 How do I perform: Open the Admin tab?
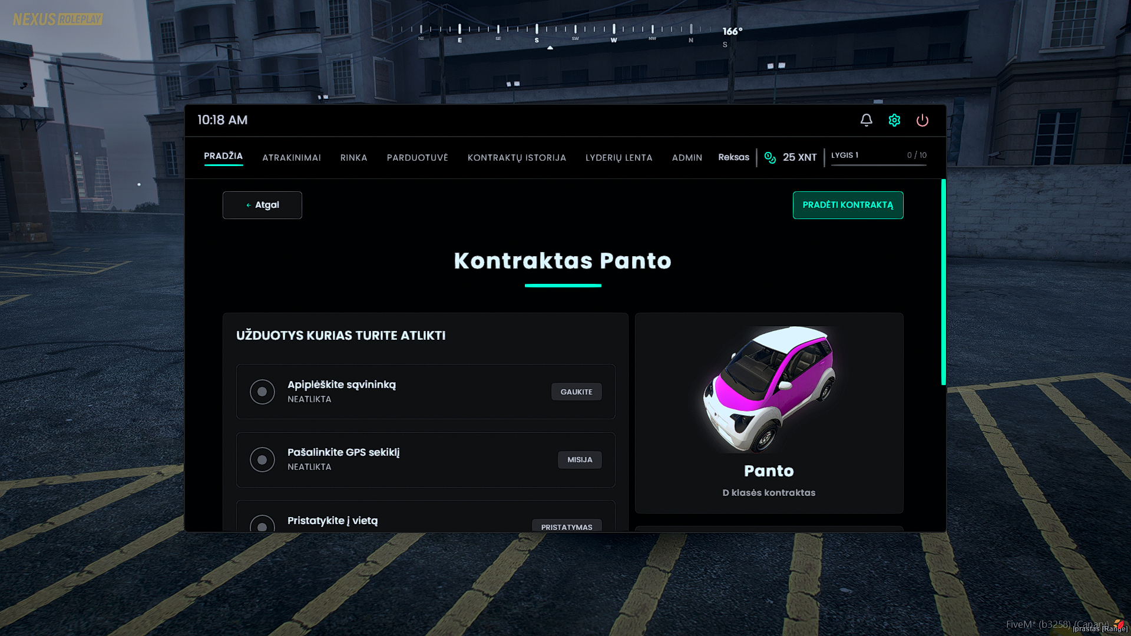[x=687, y=158]
